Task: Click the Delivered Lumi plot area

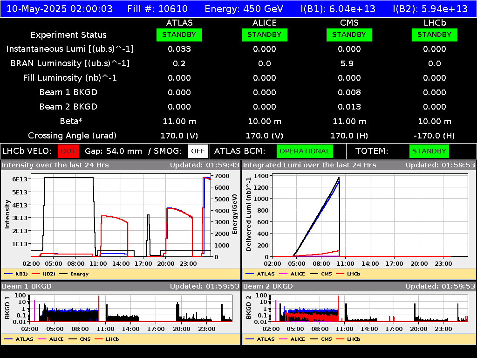Action: (x=370, y=215)
